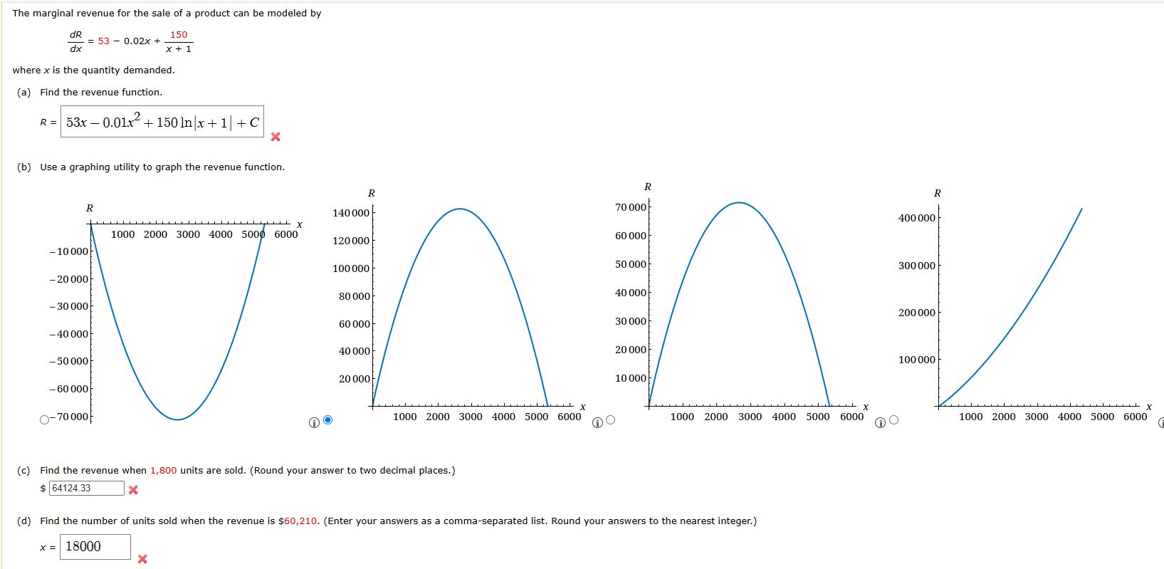Click red X beside the revenue function answer
The height and width of the screenshot is (569, 1164).
pyautogui.click(x=276, y=137)
